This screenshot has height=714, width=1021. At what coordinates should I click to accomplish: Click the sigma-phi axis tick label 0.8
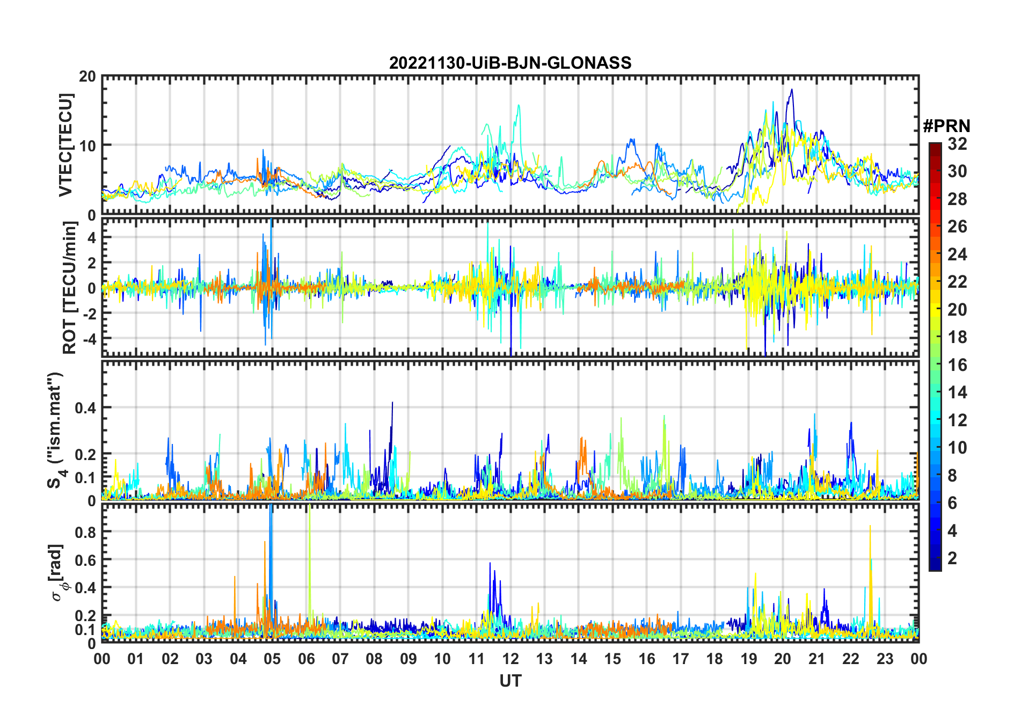(84, 532)
